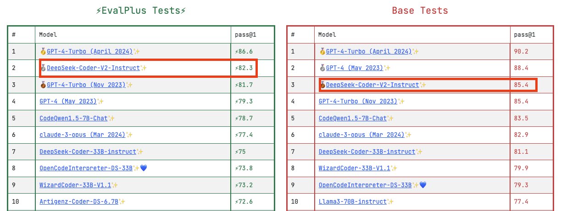Open DeepSeek-Coder-33B-instruct link in Base Tests table
Viewport: 561px width, 211px height.
(x=367, y=151)
